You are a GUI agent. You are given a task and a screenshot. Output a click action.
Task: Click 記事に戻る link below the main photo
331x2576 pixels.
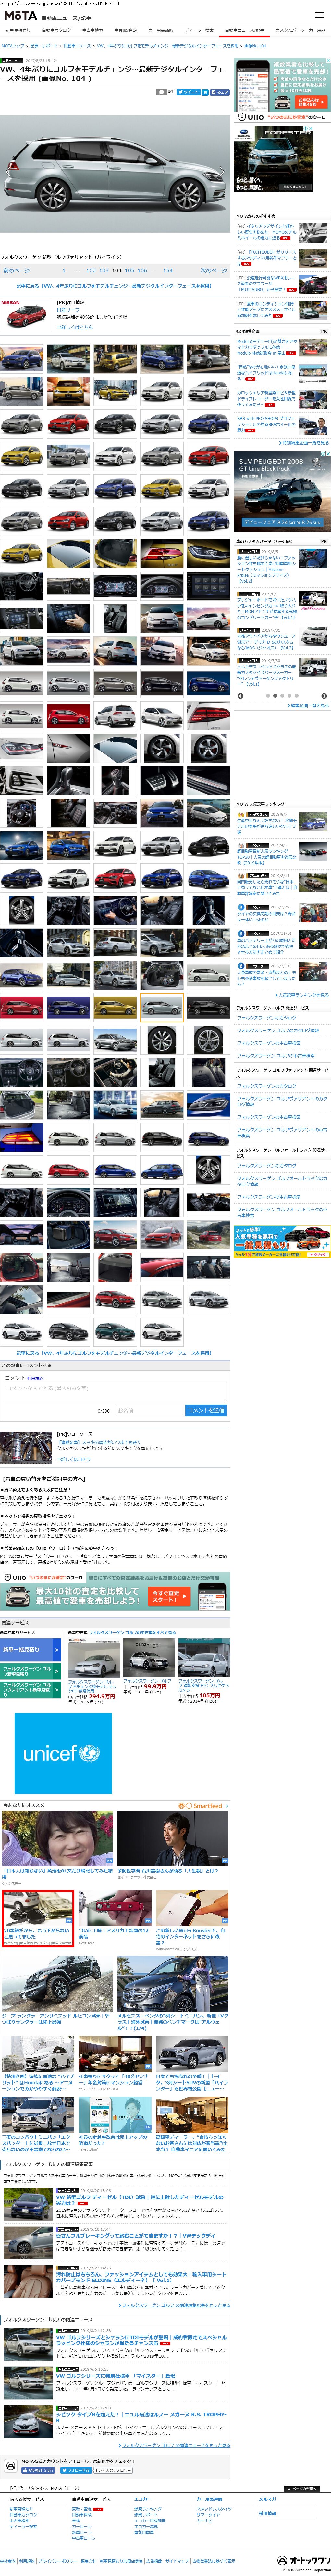[x=115, y=286]
